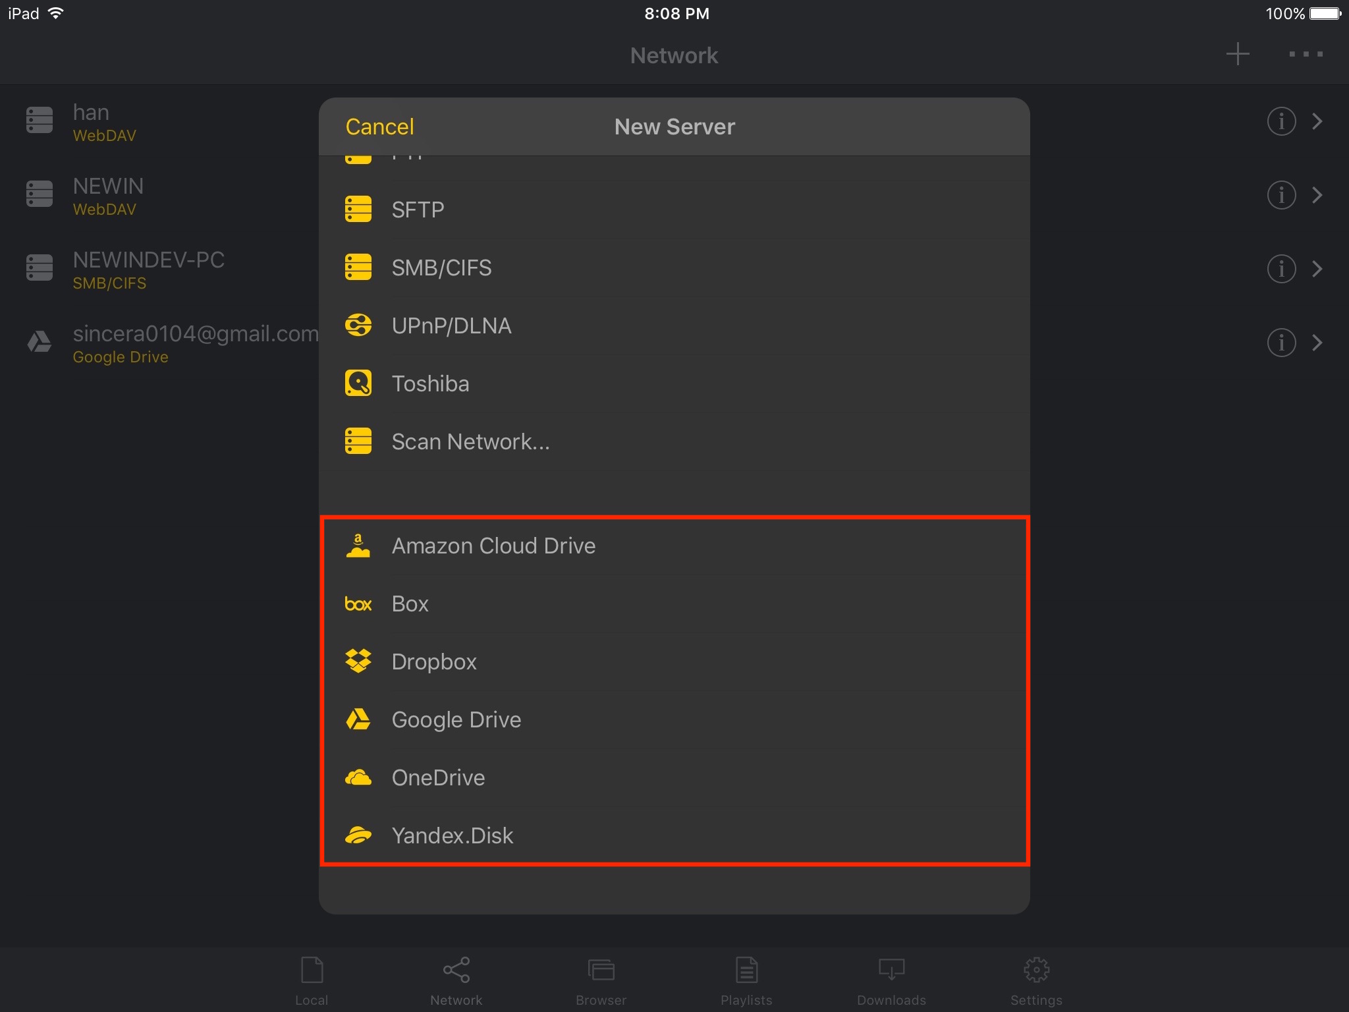Cancel the New Server dialog
The image size is (1349, 1012).
pos(380,126)
